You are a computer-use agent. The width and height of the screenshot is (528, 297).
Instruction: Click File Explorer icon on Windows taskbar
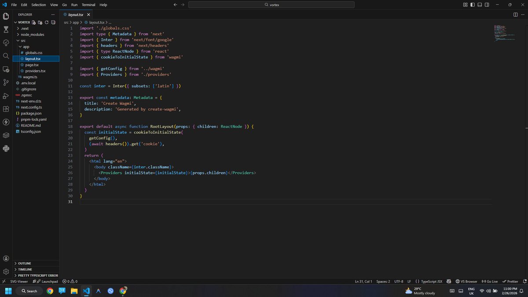tap(74, 291)
